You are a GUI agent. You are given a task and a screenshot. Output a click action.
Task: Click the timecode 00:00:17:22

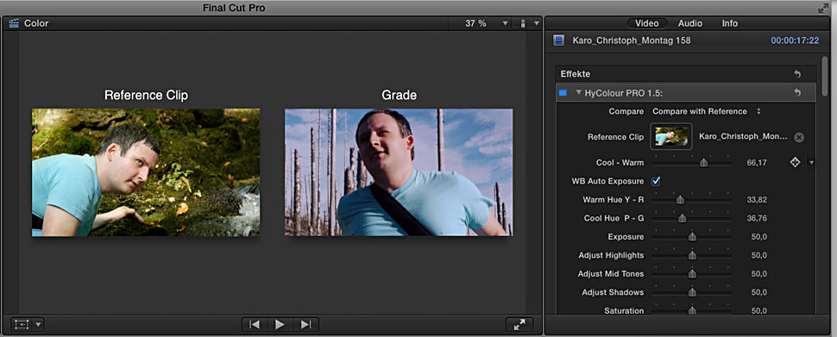[x=795, y=41]
